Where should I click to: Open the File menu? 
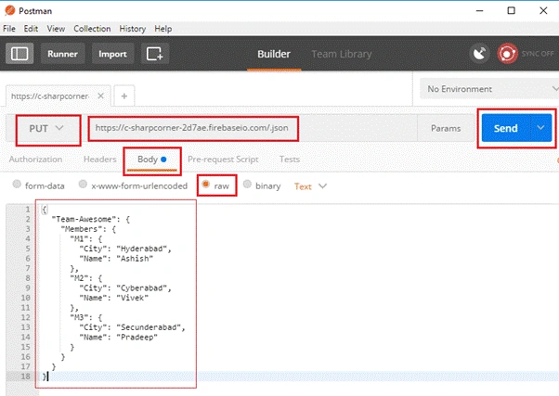coord(9,29)
